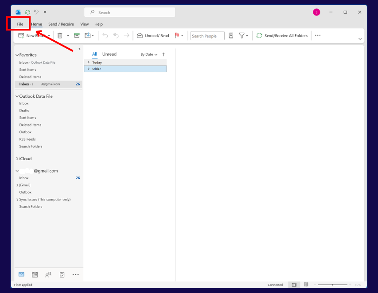The image size is (378, 293).
Task: Open the Help ribbon tab
Action: click(98, 24)
